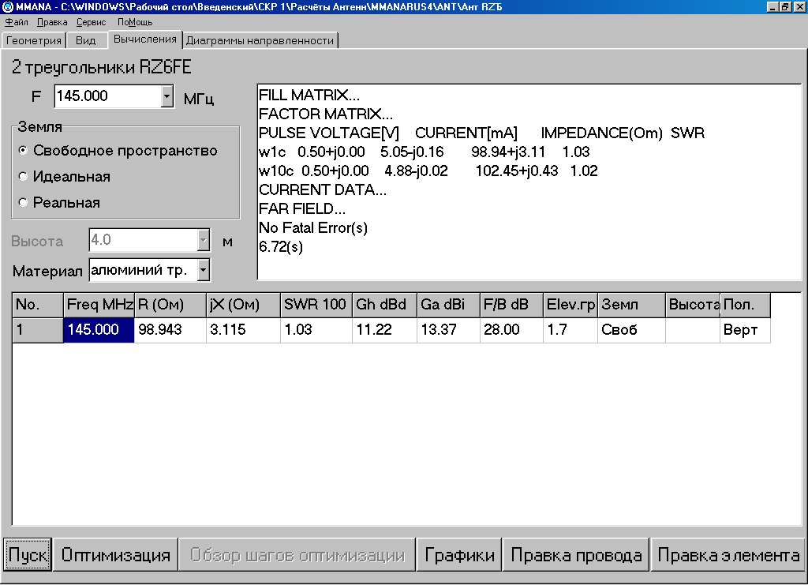
Task: Open the Файл menu
Action: point(16,22)
